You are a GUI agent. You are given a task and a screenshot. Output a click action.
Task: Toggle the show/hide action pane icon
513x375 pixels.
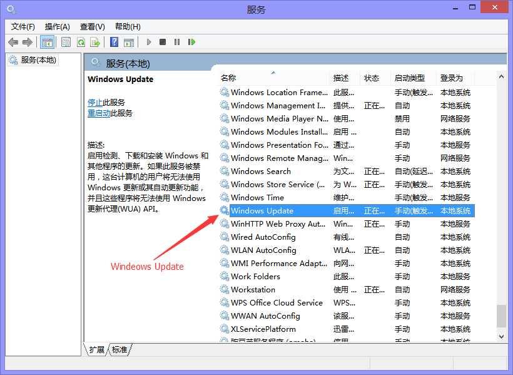pos(129,42)
